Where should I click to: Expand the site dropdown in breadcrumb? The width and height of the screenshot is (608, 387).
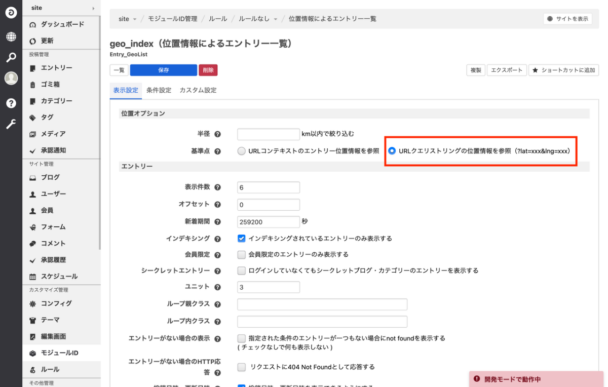(127, 18)
